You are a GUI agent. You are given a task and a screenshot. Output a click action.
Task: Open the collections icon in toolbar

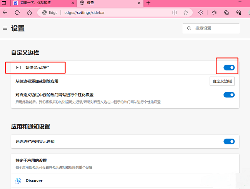click(227, 12)
